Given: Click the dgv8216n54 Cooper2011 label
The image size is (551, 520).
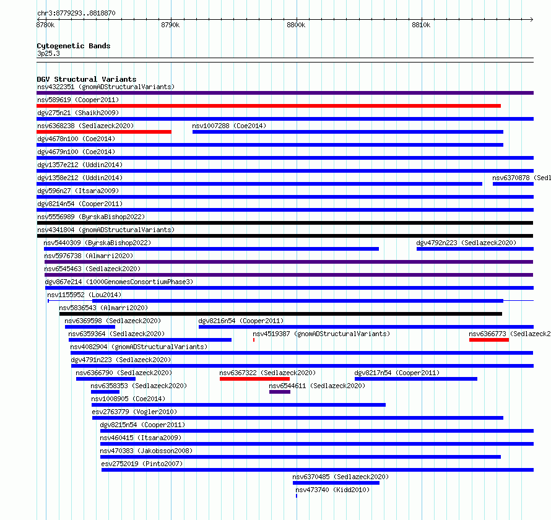Looking at the screenshot, I should tap(241, 321).
